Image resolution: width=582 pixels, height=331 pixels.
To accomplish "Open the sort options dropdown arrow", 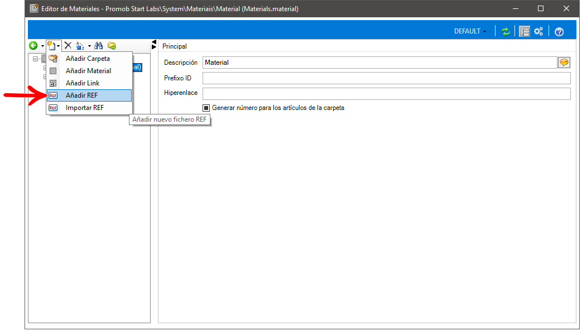I will pyautogui.click(x=89, y=46).
